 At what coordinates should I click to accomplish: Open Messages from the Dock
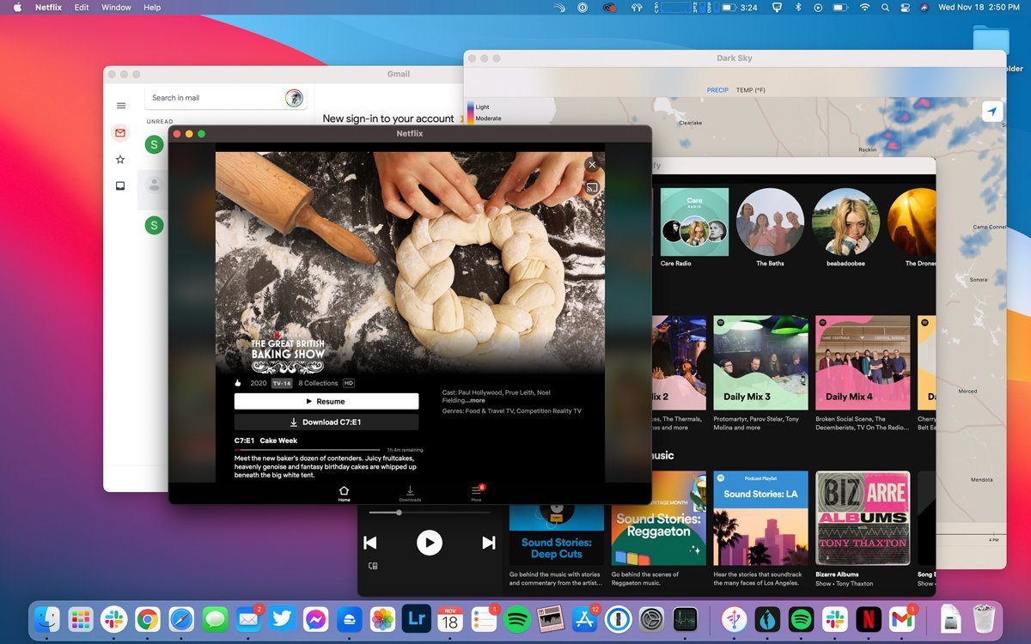point(215,619)
